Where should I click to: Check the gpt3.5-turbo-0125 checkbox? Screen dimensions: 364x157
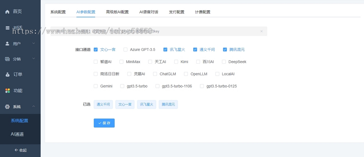[202, 86]
